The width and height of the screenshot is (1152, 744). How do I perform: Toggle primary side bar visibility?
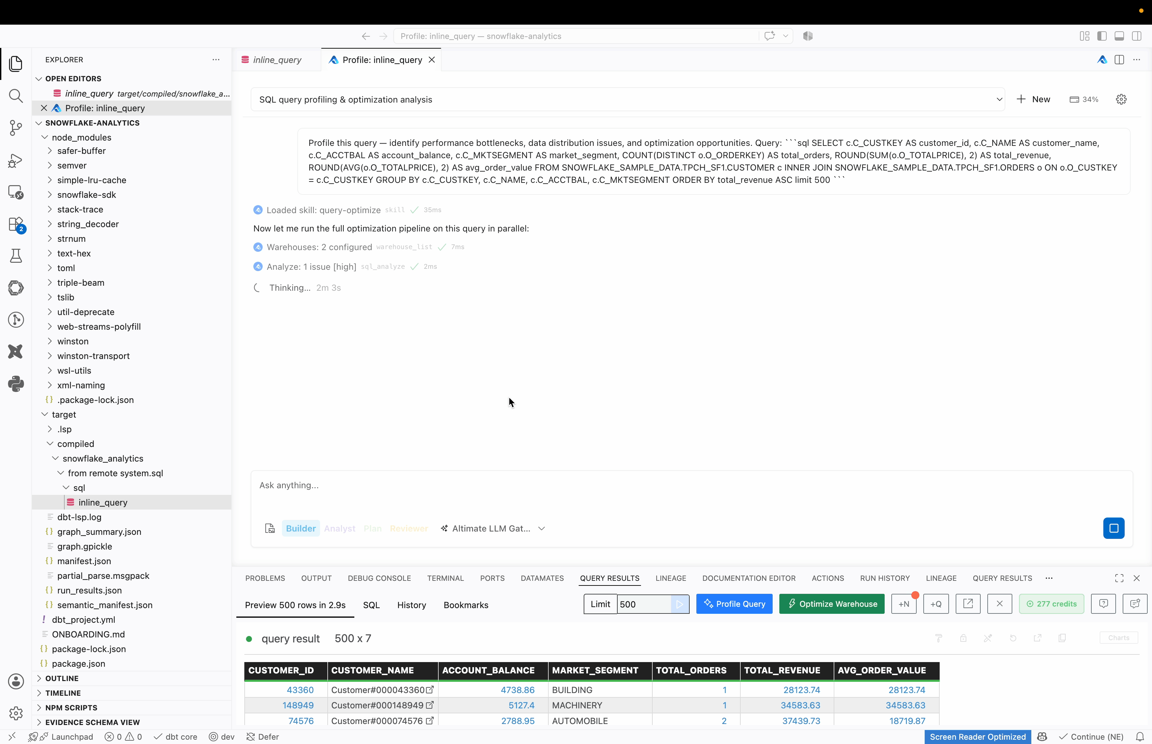coord(1102,36)
